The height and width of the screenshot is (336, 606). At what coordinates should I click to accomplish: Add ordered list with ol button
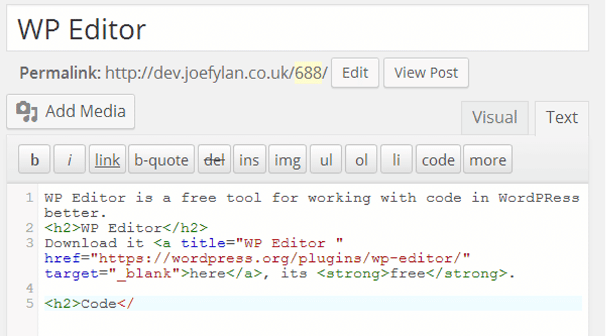pyautogui.click(x=361, y=159)
